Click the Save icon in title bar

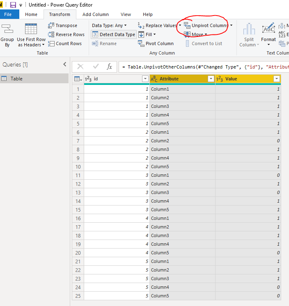(x=13, y=5)
